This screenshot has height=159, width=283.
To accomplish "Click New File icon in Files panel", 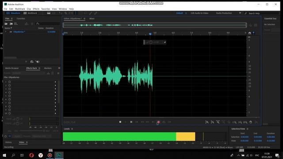I will (16, 23).
